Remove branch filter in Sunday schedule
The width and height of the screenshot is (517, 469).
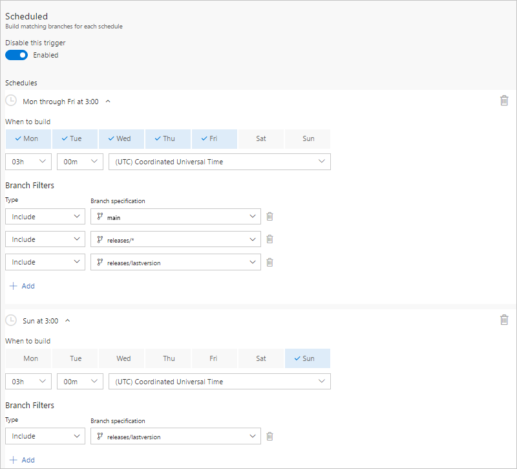(270, 436)
